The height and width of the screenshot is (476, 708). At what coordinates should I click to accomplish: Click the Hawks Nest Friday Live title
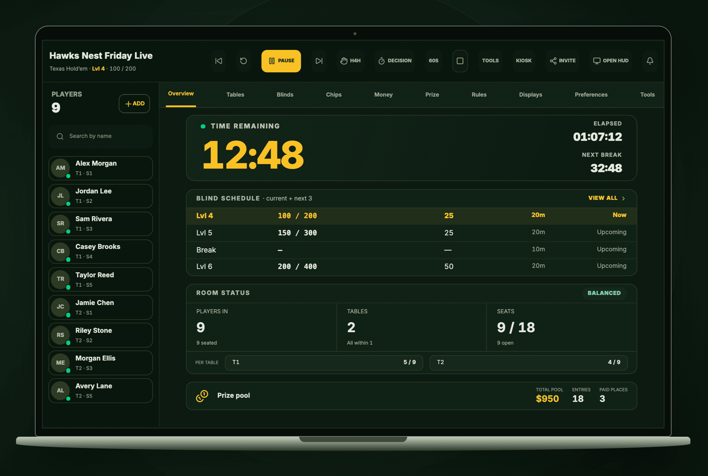pos(101,56)
